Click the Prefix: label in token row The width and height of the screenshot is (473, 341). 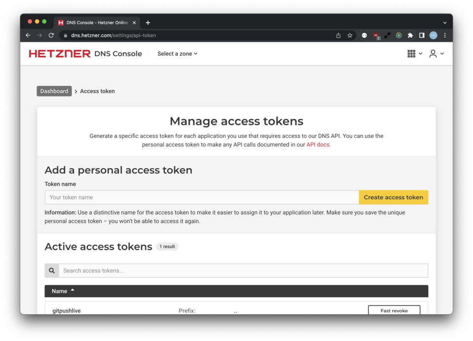[187, 310]
